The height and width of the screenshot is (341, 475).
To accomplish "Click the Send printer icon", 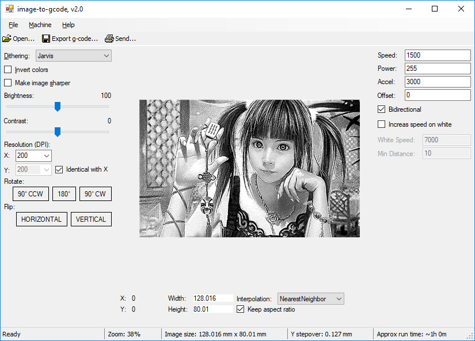I will (x=109, y=39).
